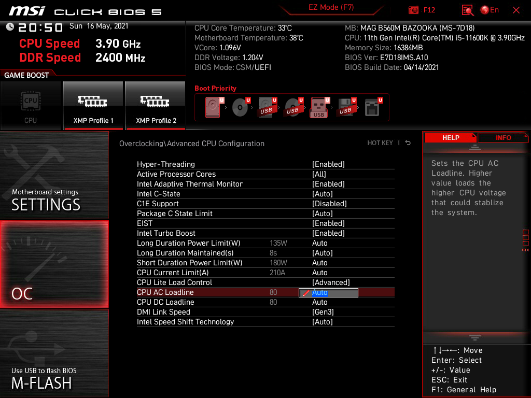This screenshot has height=398, width=531.
Task: Change Intel C-State [Auto] value
Action: pyautogui.click(x=323, y=194)
